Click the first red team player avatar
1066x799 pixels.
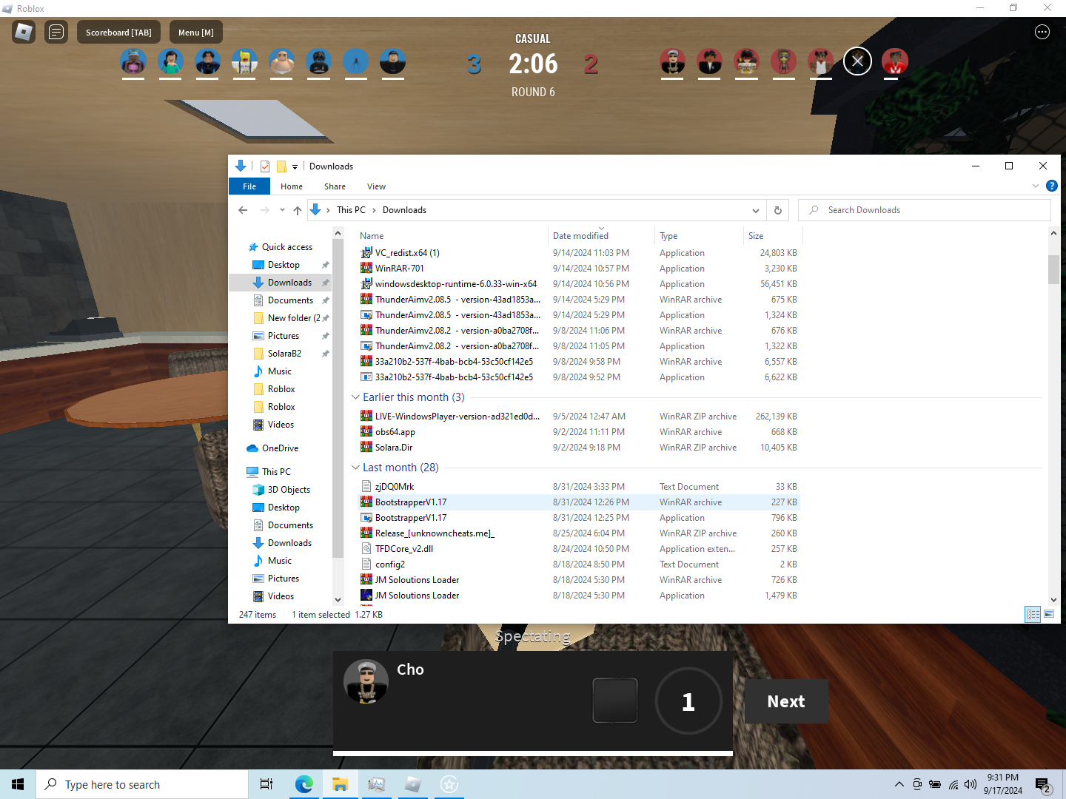tap(672, 62)
